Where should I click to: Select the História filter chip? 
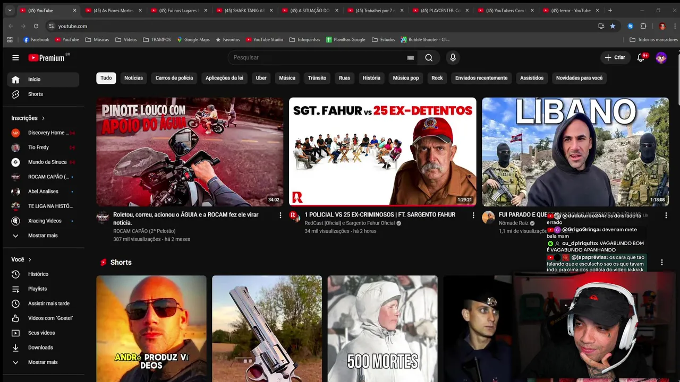(x=371, y=78)
